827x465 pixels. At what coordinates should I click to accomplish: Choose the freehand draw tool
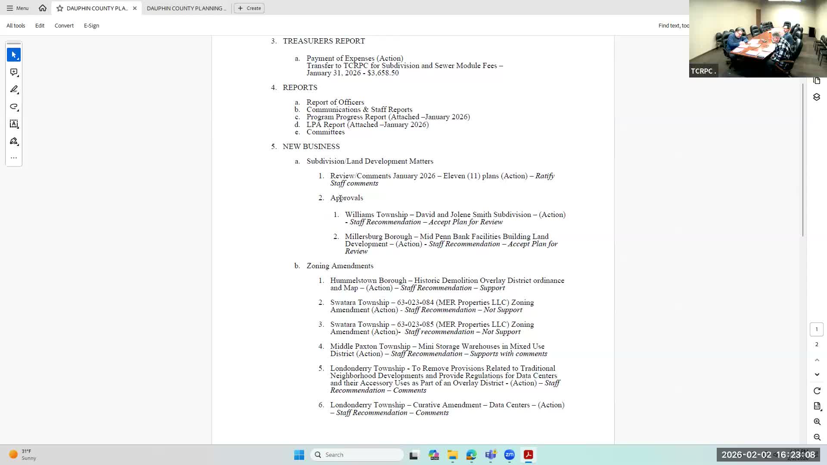[x=14, y=107]
